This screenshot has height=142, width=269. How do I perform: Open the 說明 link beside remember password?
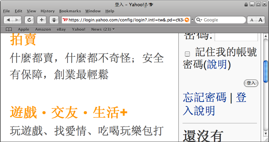[217, 65]
